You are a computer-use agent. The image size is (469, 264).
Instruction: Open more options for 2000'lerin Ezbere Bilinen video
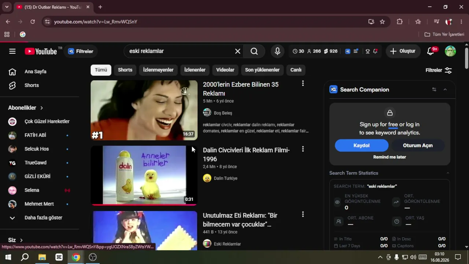click(x=303, y=84)
